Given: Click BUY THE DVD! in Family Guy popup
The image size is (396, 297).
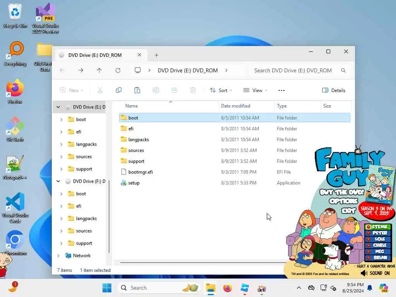Looking at the screenshot, I should pyautogui.click(x=342, y=193).
